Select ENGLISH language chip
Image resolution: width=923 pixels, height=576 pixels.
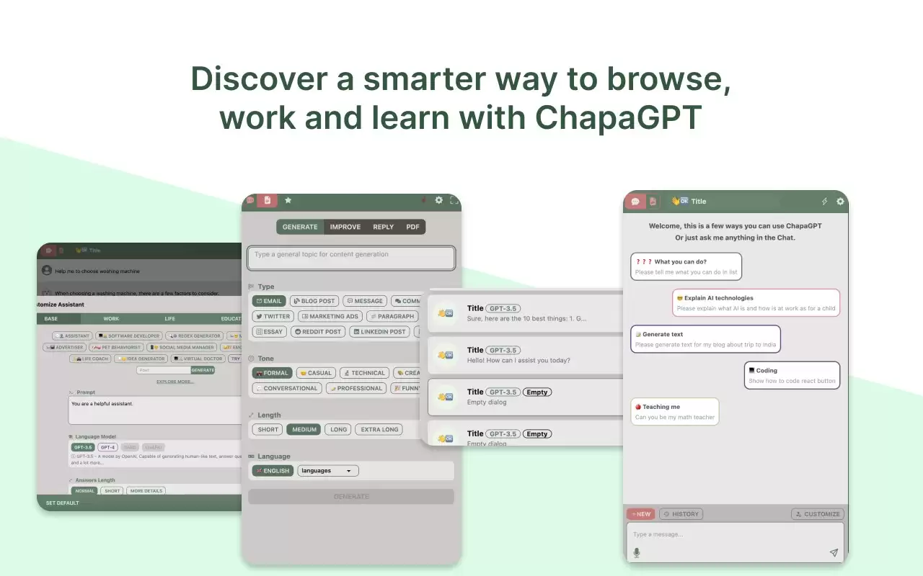273,471
